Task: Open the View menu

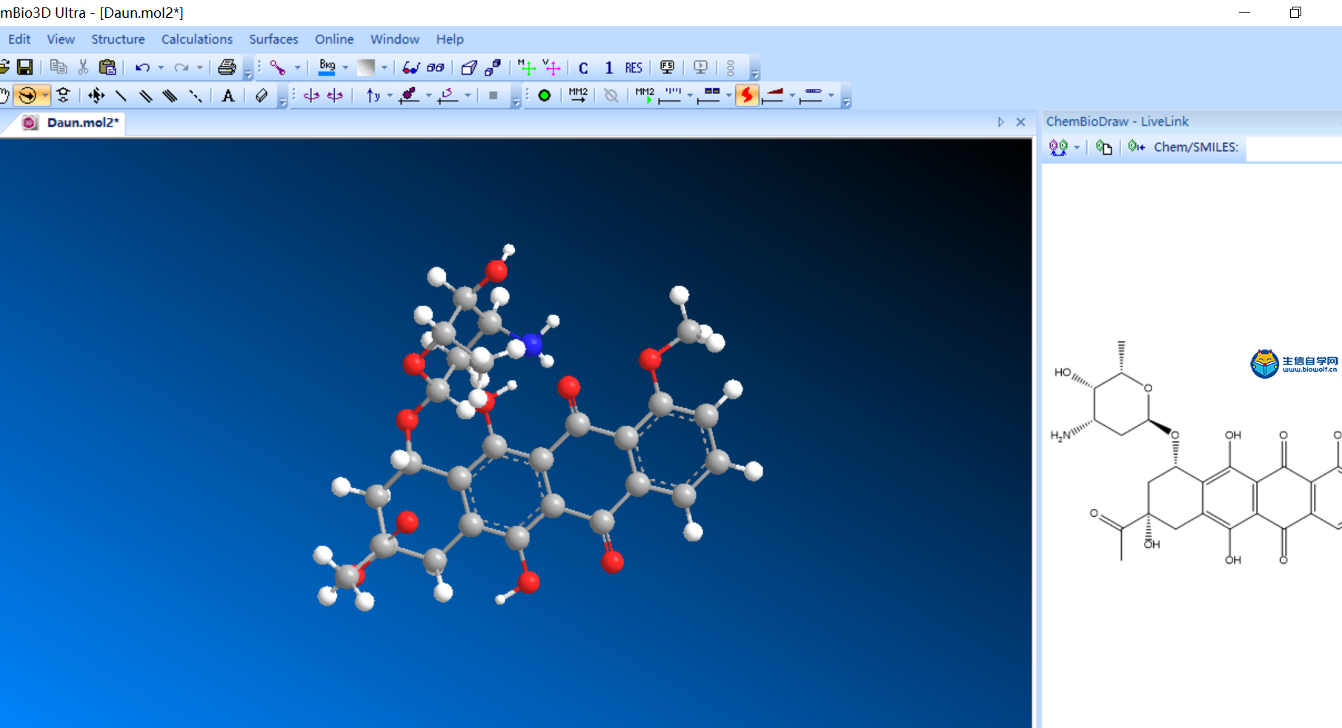Action: click(61, 39)
